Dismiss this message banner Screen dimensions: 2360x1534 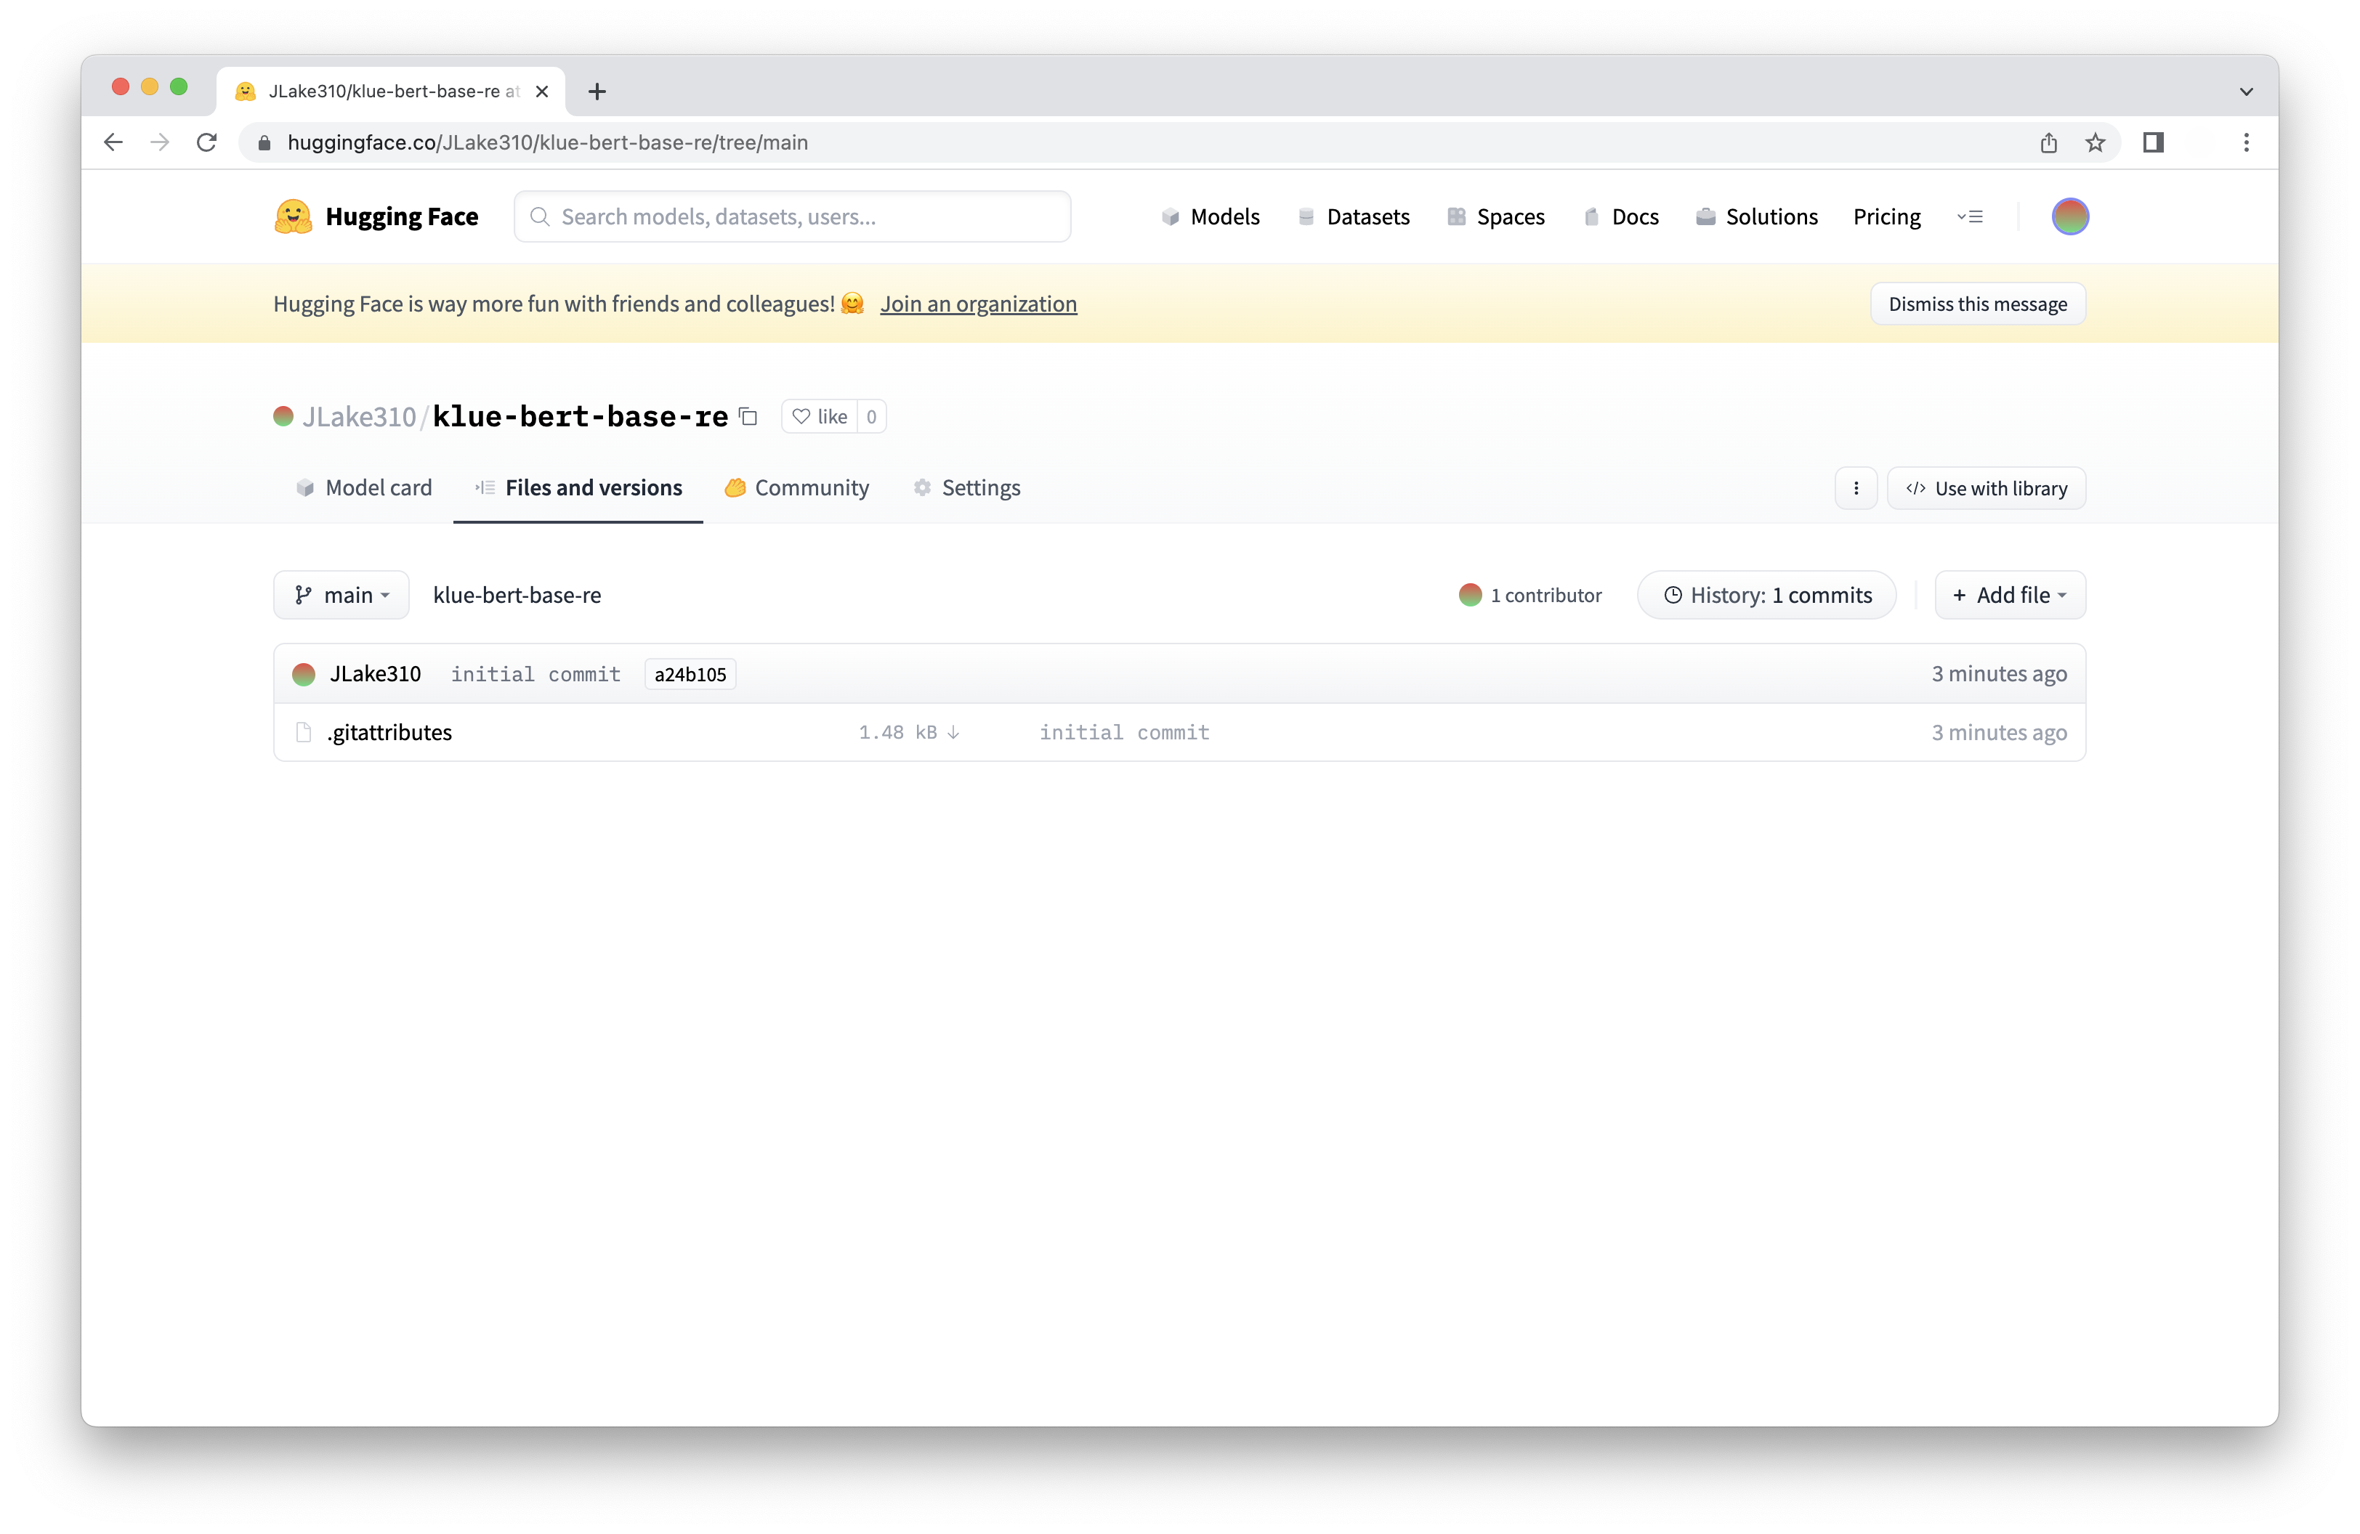click(1976, 304)
